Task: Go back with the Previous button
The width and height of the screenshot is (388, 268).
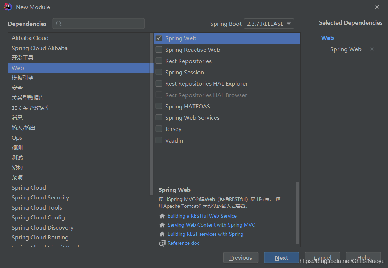Action: click(241, 257)
